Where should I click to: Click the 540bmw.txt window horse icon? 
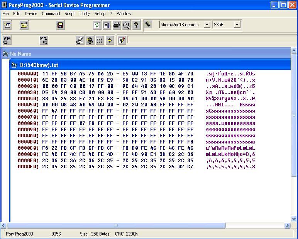point(14,65)
